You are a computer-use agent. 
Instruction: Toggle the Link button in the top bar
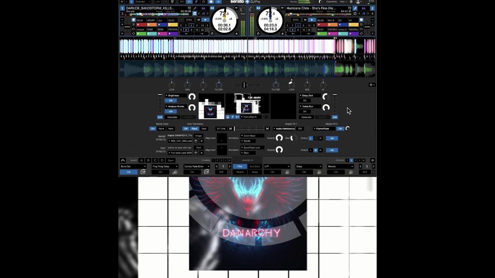[x=157, y=2]
